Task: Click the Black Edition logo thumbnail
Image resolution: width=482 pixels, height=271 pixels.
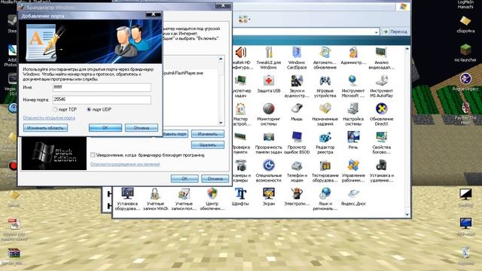Action: (53, 154)
